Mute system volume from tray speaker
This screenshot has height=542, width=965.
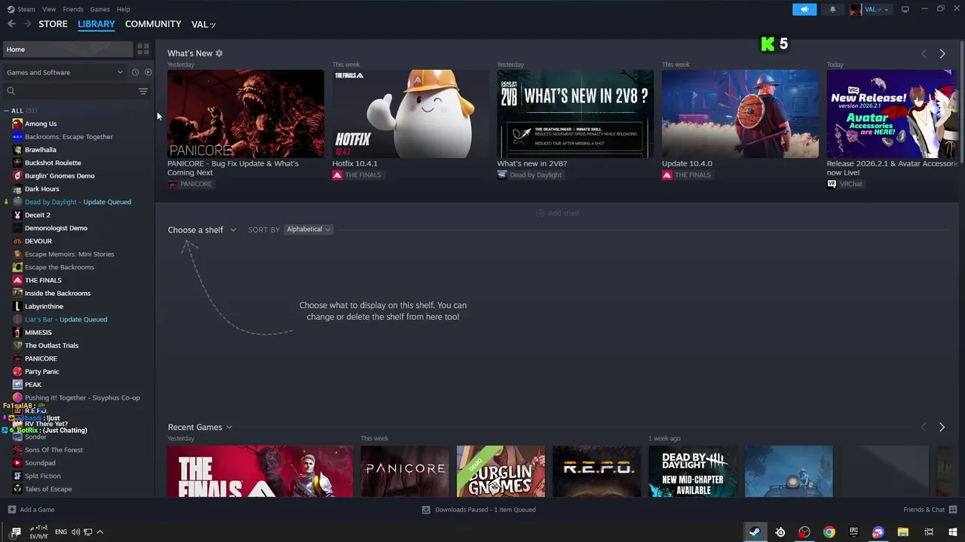pos(75,532)
